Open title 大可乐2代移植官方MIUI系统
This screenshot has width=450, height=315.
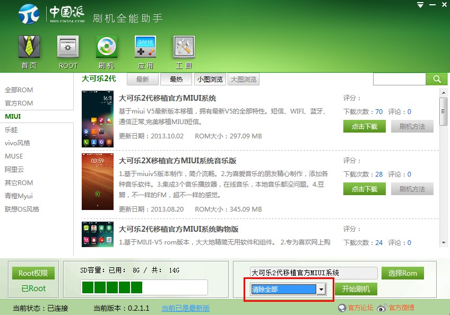[167, 98]
